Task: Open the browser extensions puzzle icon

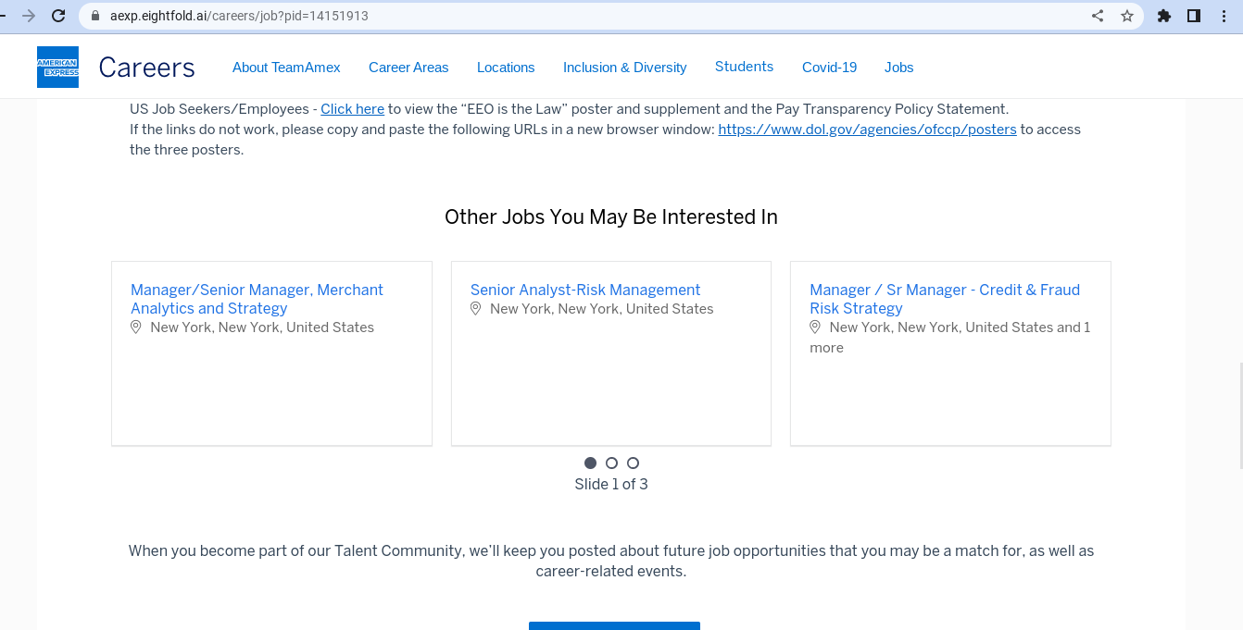Action: pos(1164,16)
